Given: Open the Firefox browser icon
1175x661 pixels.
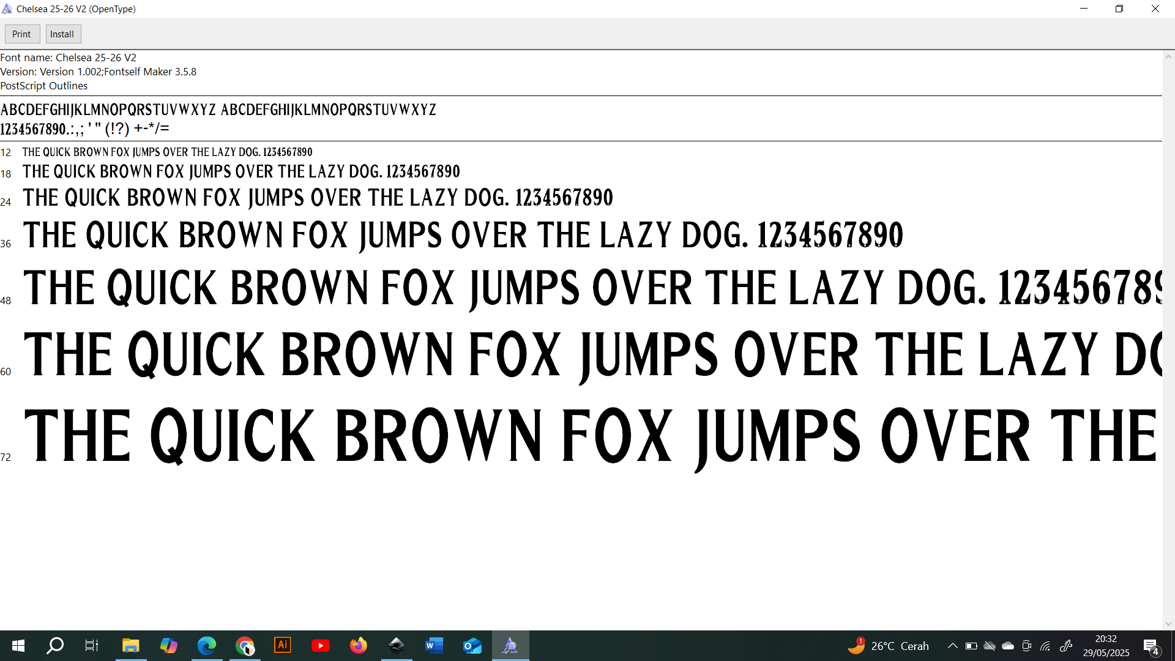Looking at the screenshot, I should click(359, 645).
